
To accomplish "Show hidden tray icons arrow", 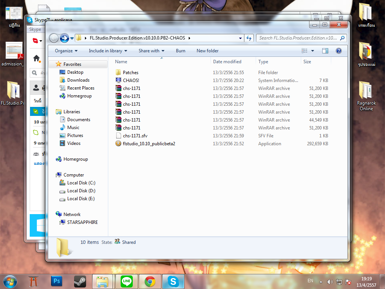I will click(321, 282).
